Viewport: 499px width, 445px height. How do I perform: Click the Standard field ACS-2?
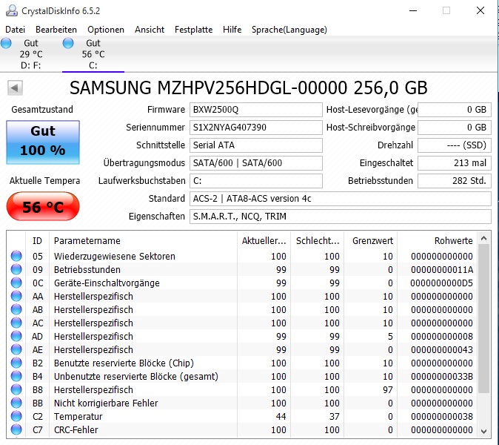(x=341, y=199)
